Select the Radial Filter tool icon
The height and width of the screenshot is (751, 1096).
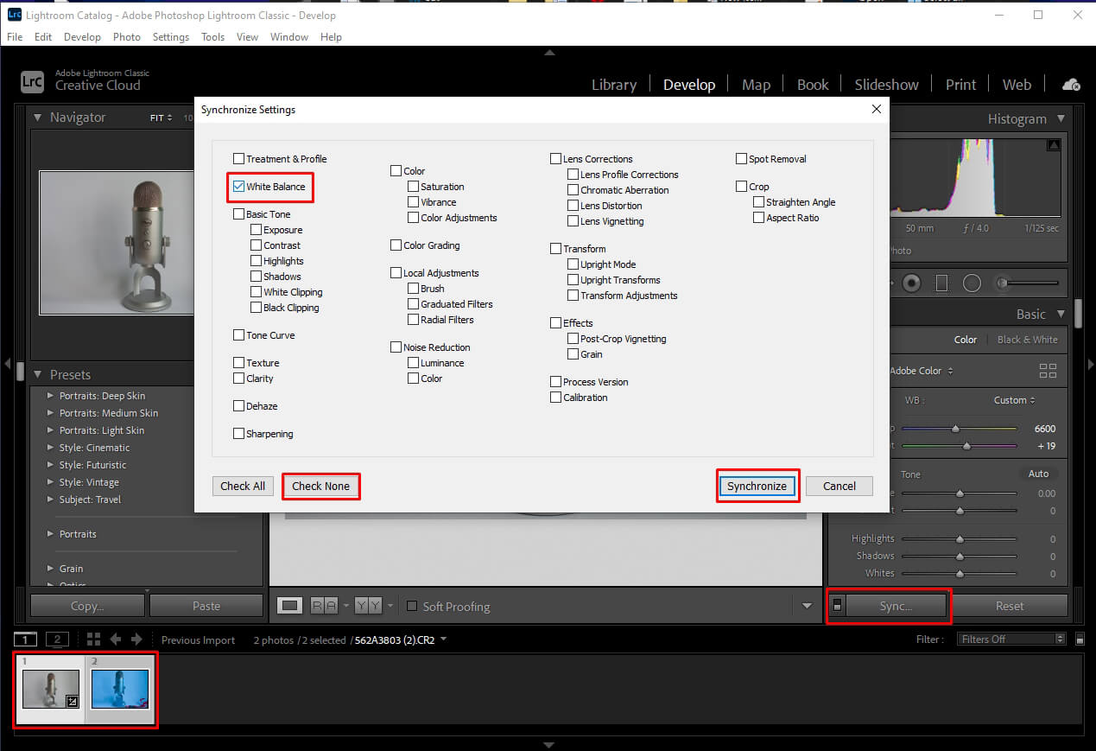(972, 283)
